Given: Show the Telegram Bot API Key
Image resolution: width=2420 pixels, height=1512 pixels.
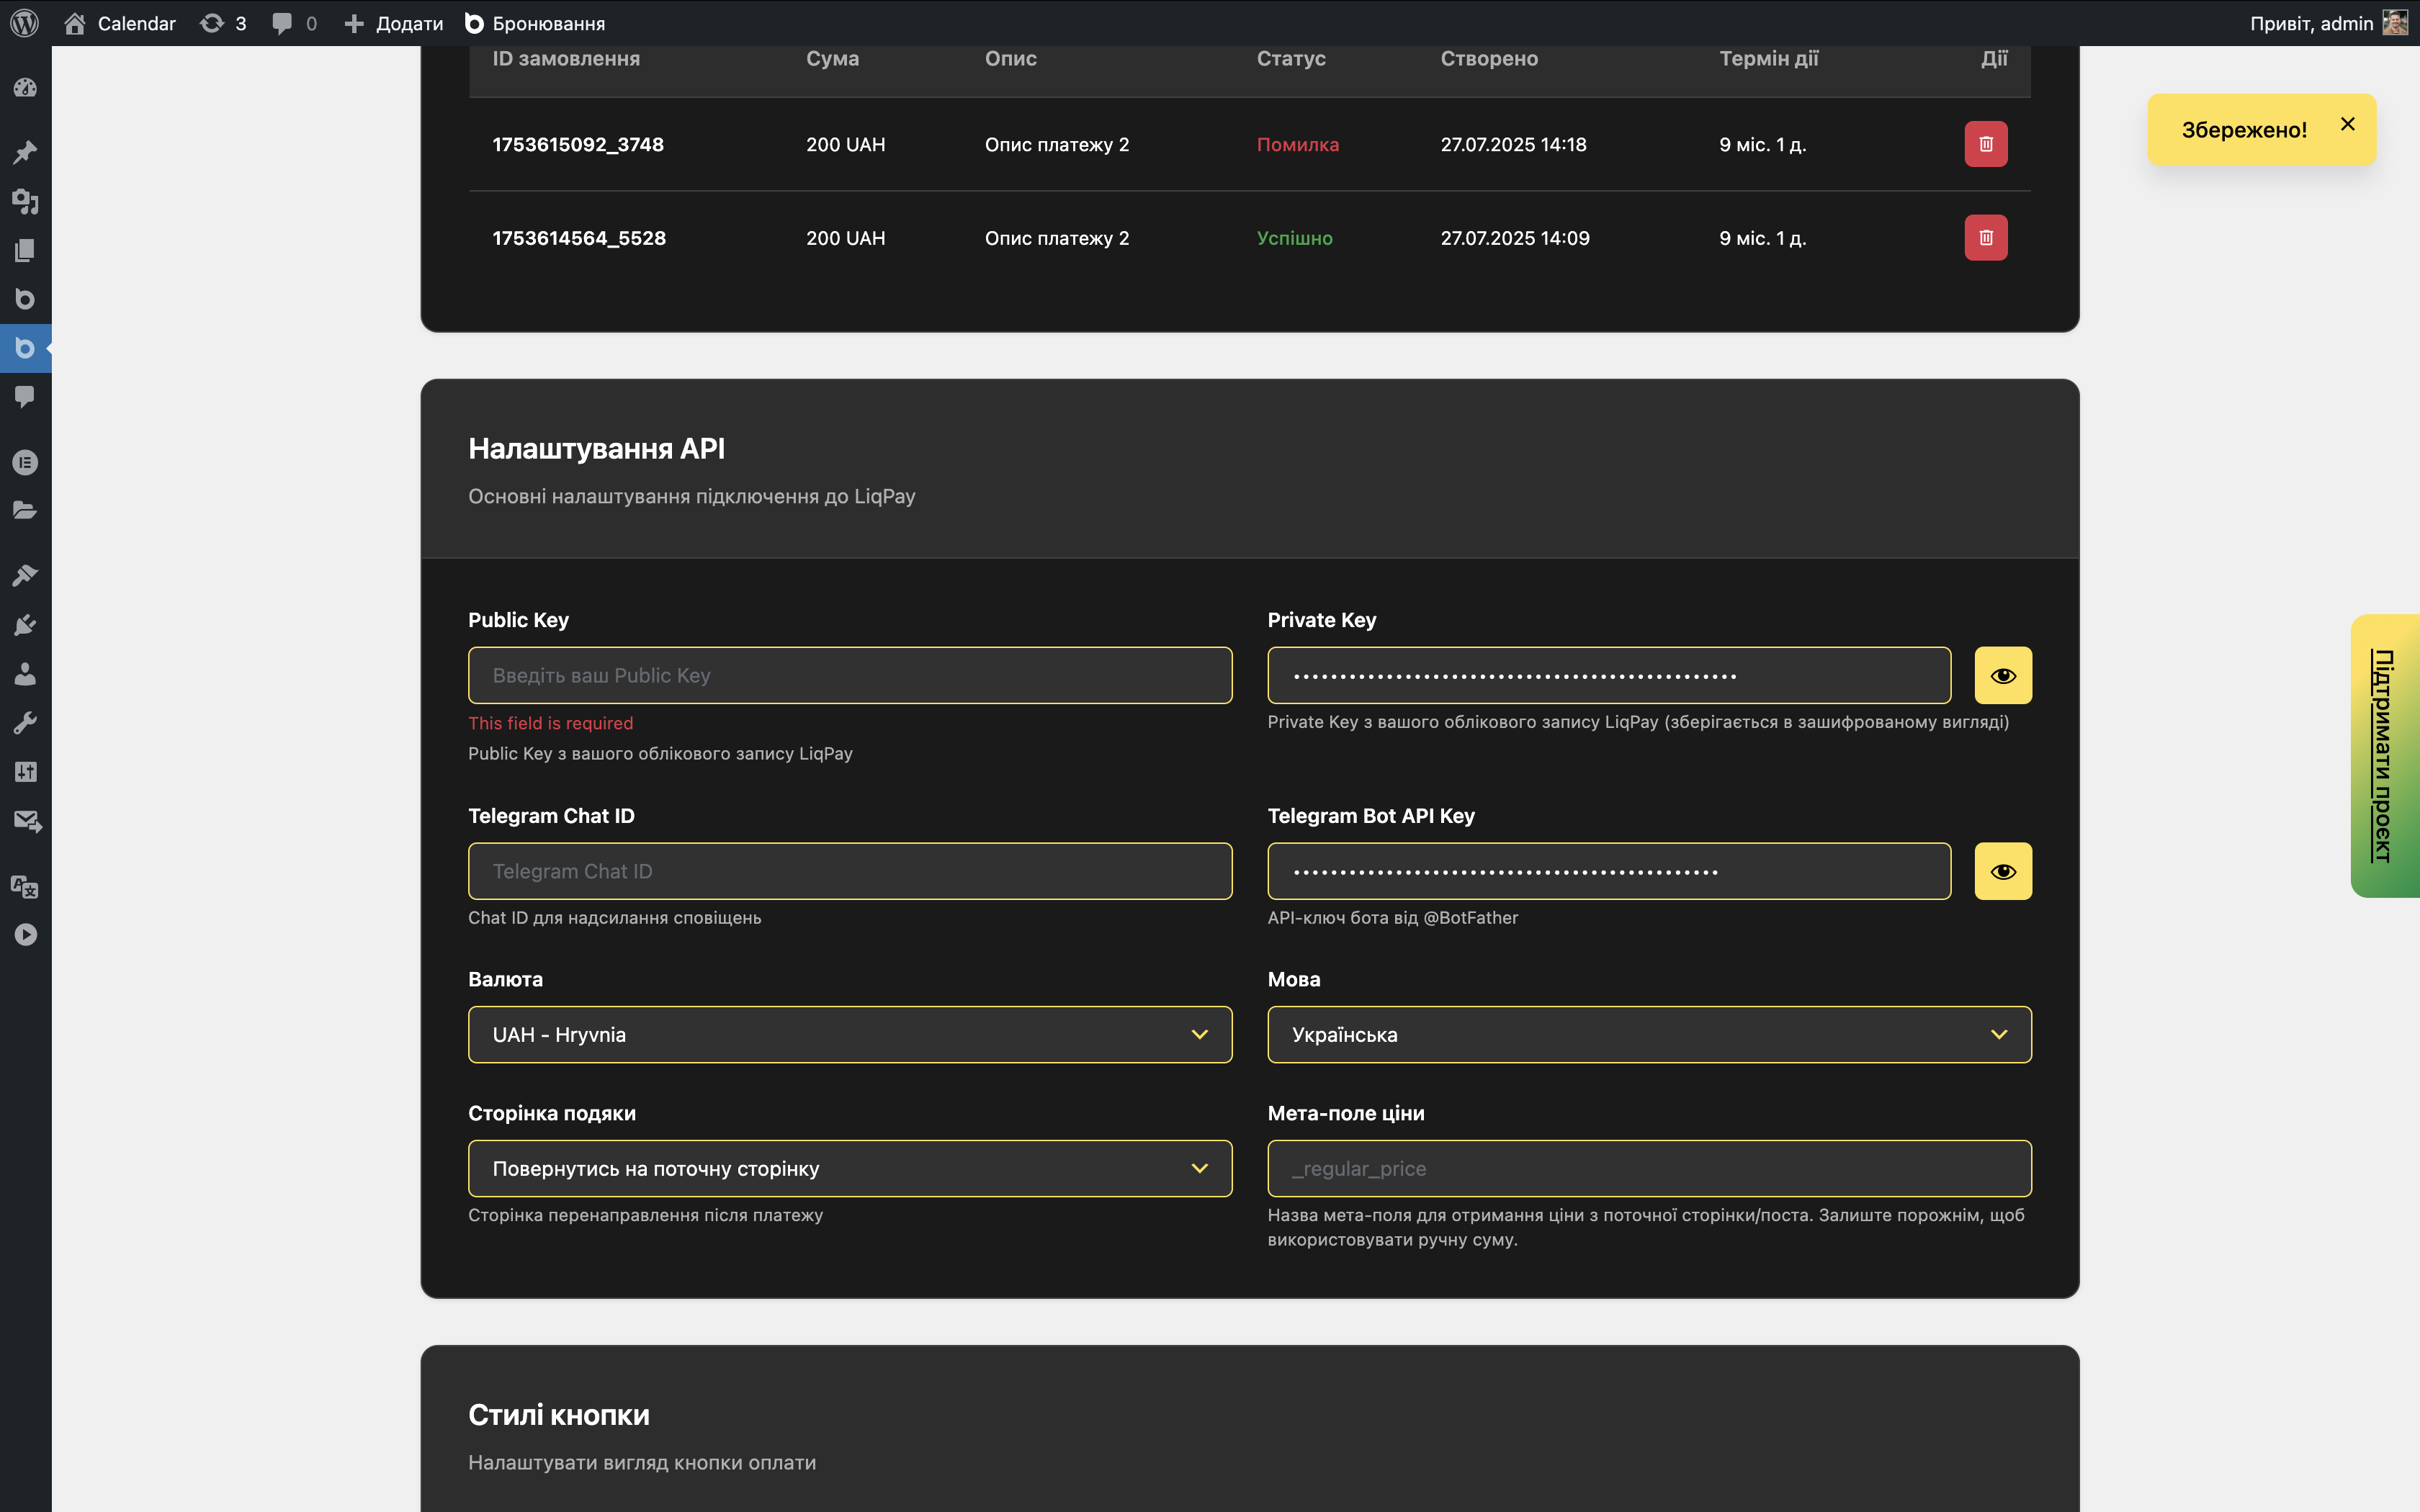Looking at the screenshot, I should (2003, 871).
